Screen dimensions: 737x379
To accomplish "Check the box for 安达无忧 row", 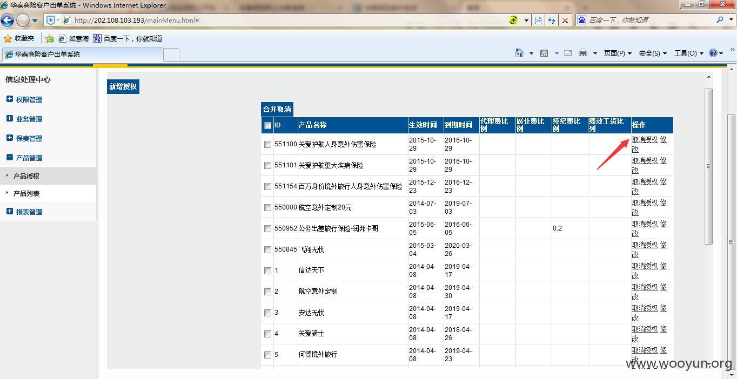I will (267, 313).
